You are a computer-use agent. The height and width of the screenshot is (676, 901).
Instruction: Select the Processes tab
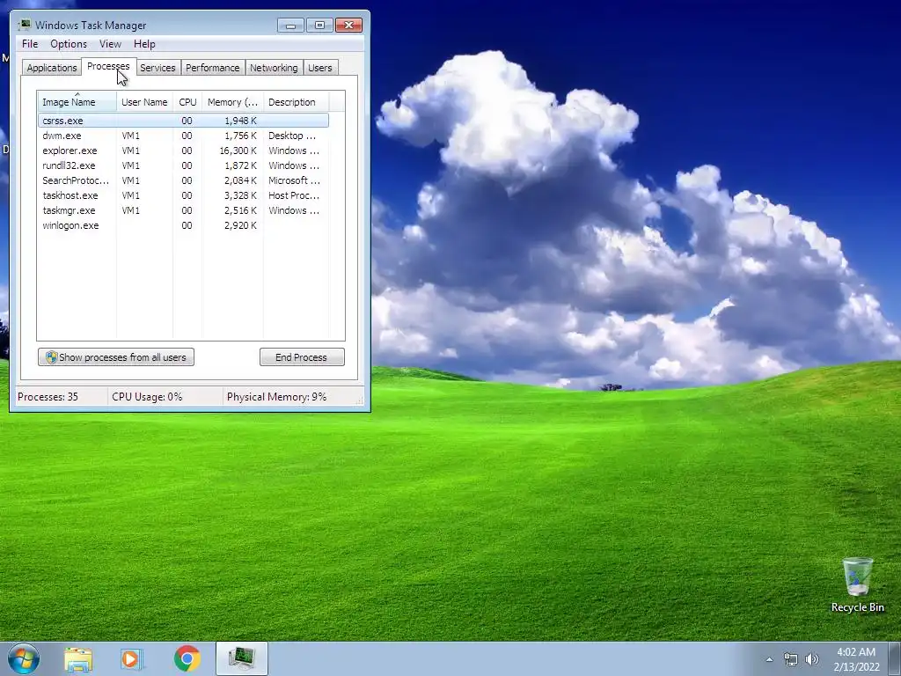point(108,67)
